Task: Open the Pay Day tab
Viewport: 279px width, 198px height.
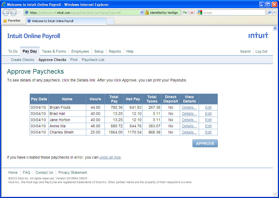Action: (30, 51)
